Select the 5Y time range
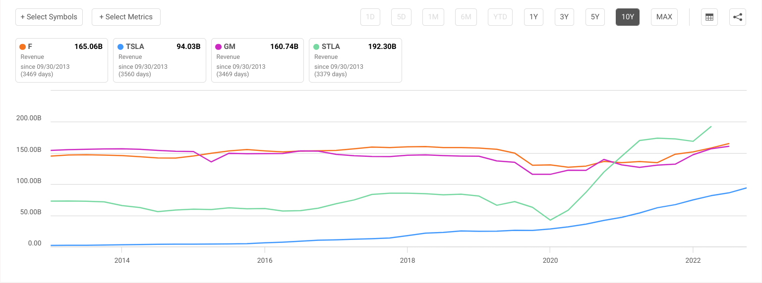This screenshot has width=762, height=283. pos(595,17)
